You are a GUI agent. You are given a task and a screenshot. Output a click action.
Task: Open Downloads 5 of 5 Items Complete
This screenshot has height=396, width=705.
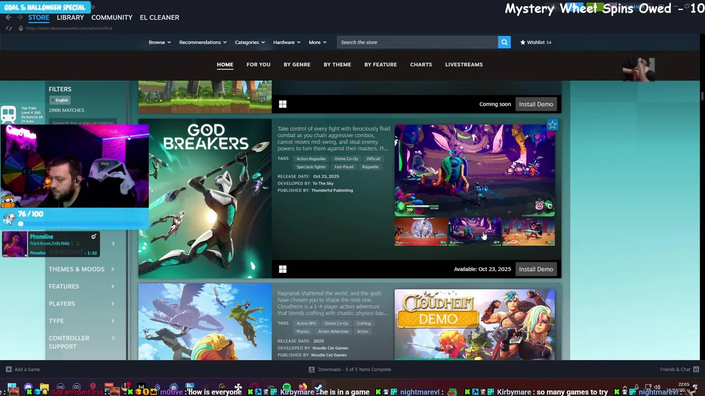coord(355,370)
